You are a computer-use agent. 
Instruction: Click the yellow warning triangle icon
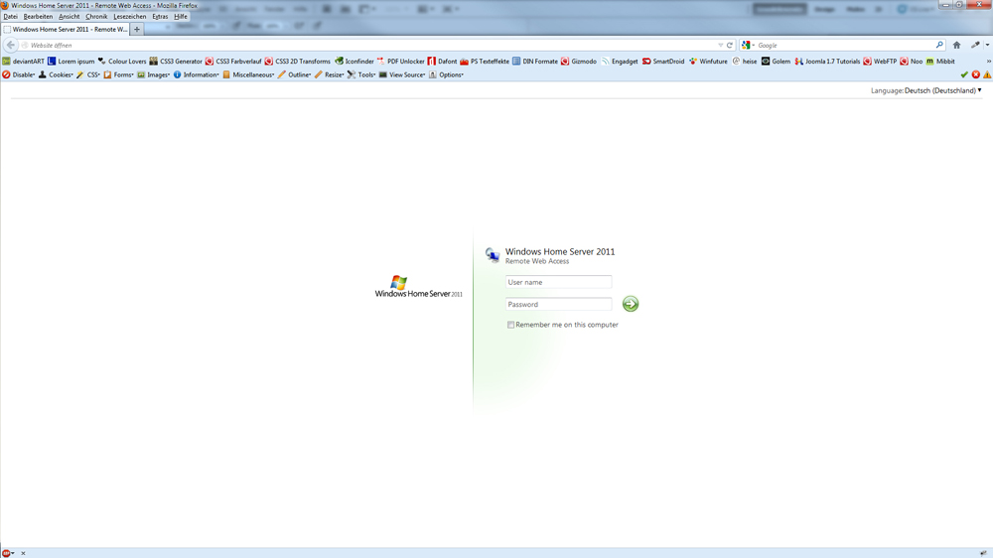pos(987,74)
